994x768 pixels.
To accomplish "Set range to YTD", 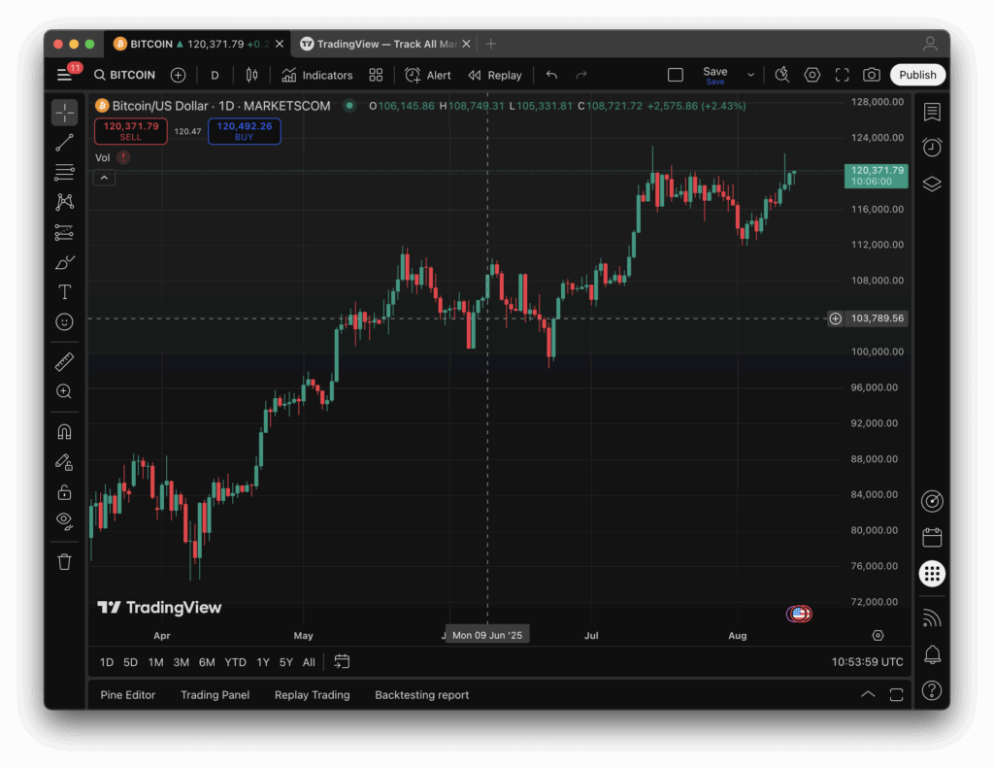I will point(235,662).
